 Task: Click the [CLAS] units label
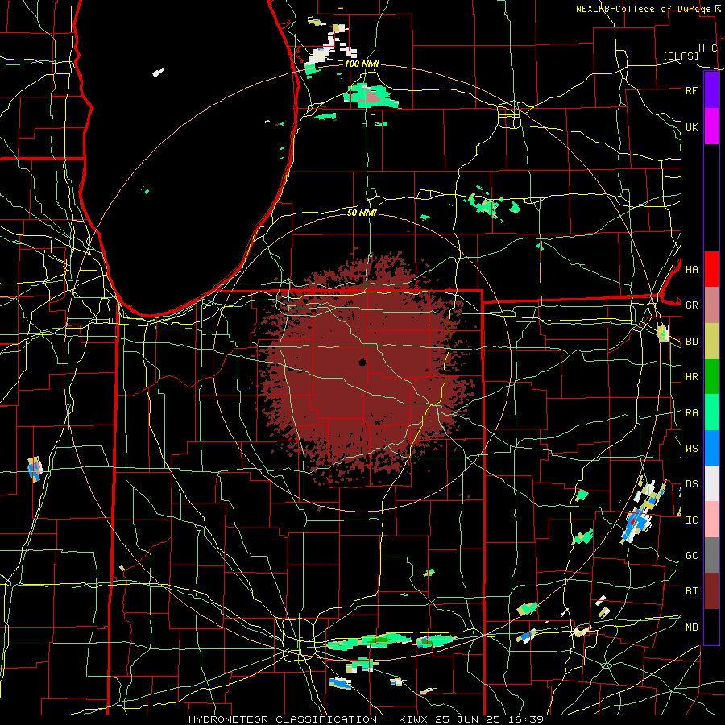click(681, 56)
